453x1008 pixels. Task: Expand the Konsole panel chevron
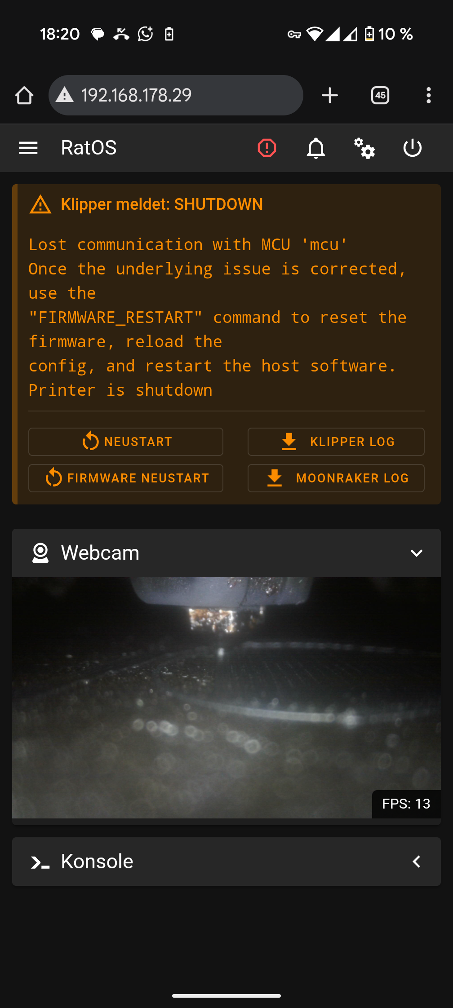point(417,862)
